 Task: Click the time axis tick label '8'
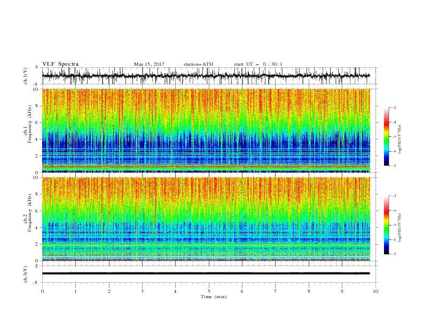click(x=309, y=291)
